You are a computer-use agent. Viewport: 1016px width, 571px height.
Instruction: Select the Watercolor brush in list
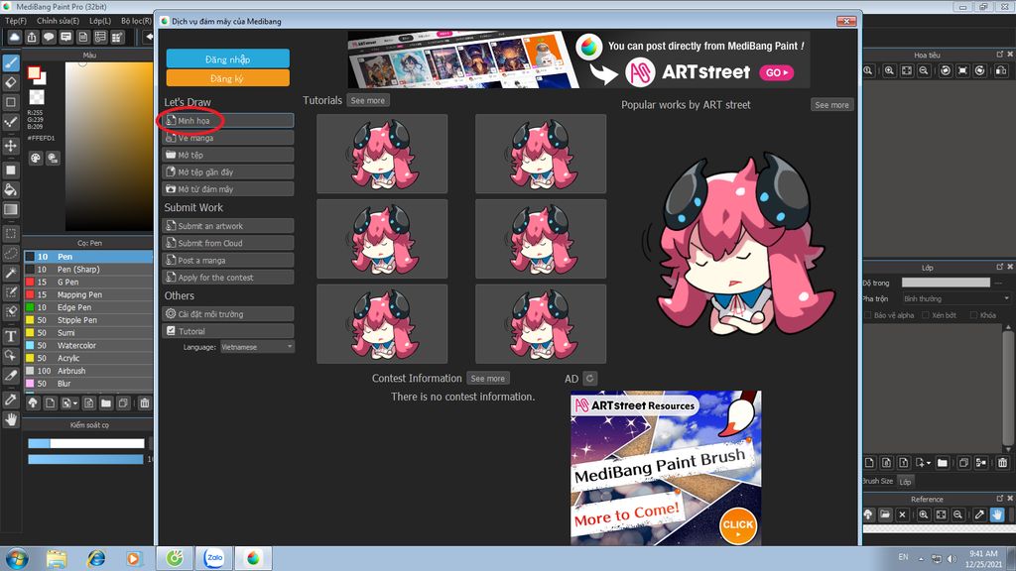click(88, 346)
